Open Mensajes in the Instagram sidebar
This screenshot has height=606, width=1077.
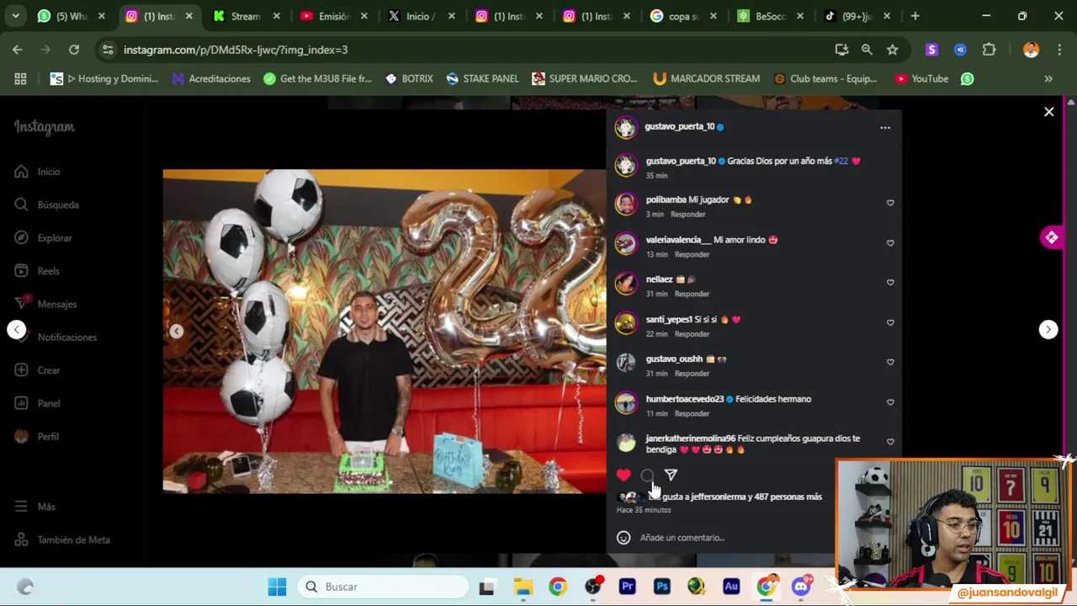[x=45, y=304]
